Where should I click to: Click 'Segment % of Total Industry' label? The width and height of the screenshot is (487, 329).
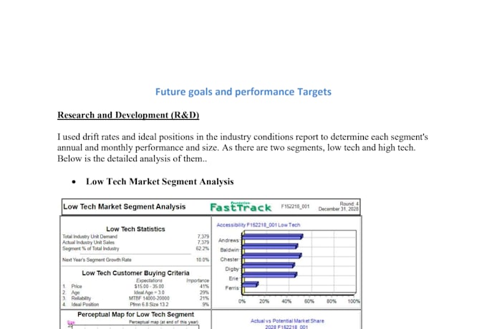click(91, 249)
